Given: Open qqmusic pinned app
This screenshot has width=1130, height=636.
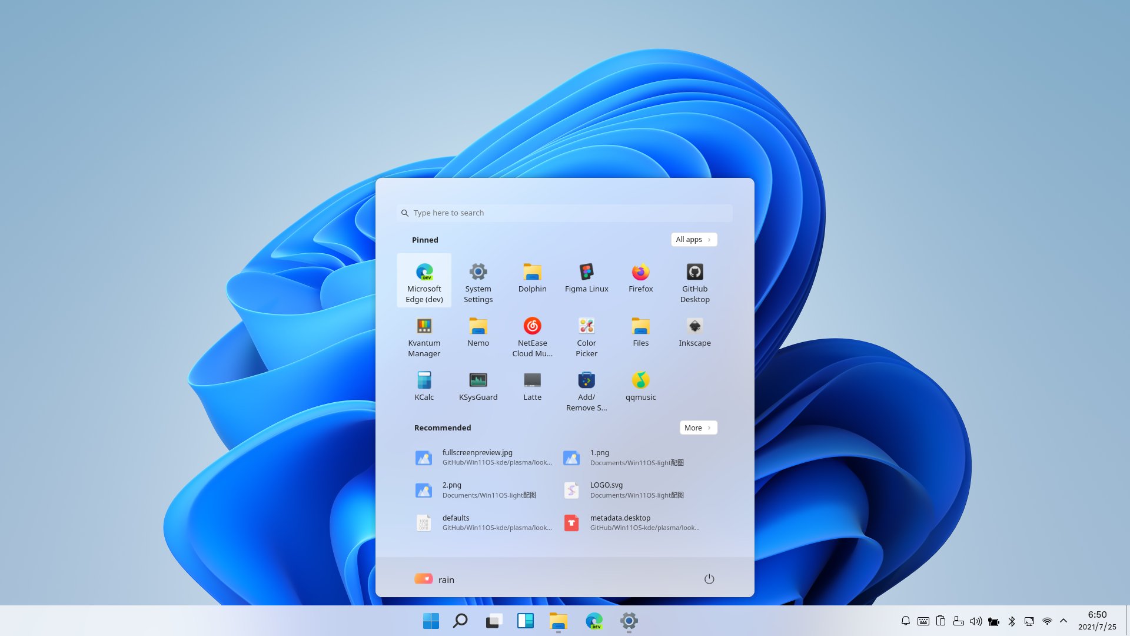Looking at the screenshot, I should click(x=640, y=386).
